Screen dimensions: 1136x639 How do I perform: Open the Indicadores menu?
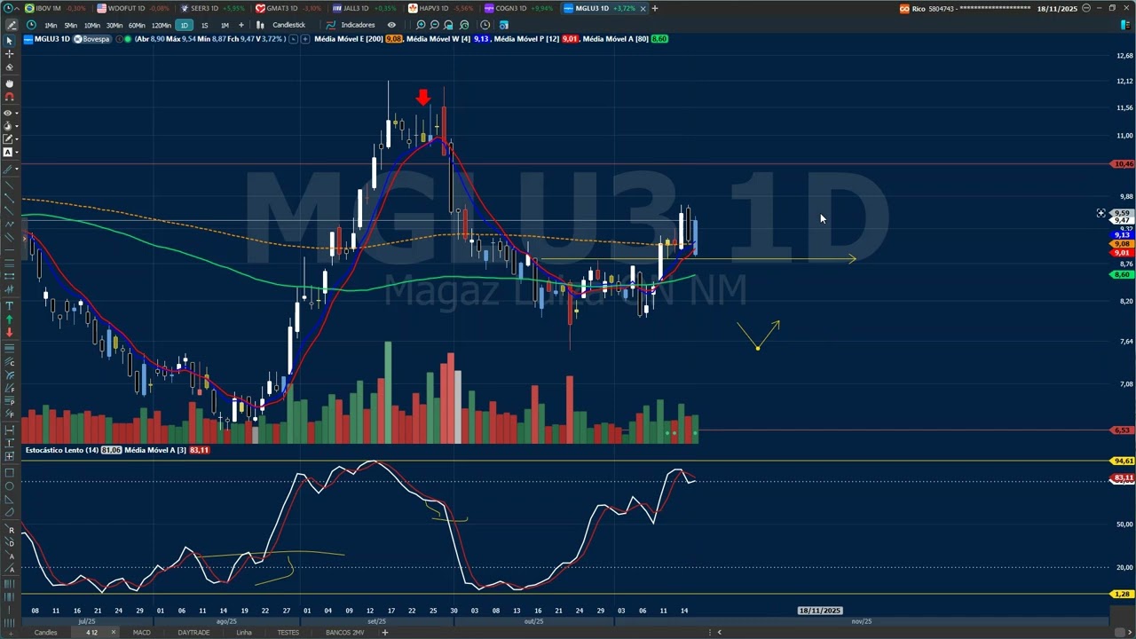tap(358, 25)
